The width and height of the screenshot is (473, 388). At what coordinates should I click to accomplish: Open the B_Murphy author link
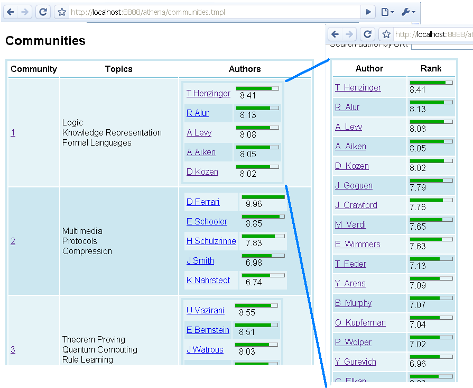tap(353, 303)
